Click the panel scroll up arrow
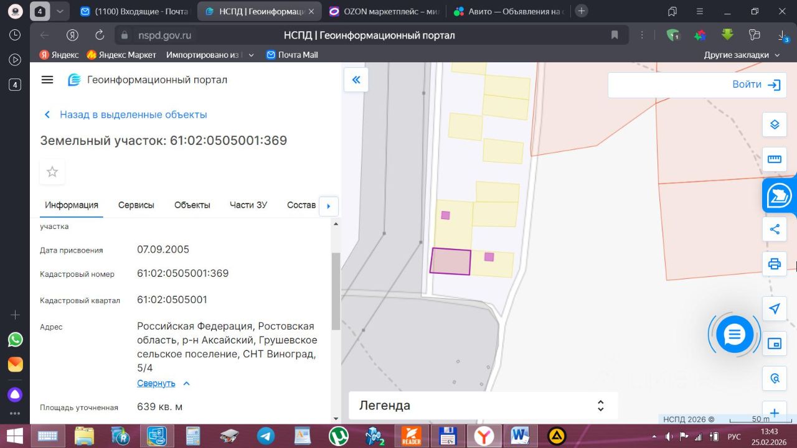The height and width of the screenshot is (448, 797). [336, 223]
